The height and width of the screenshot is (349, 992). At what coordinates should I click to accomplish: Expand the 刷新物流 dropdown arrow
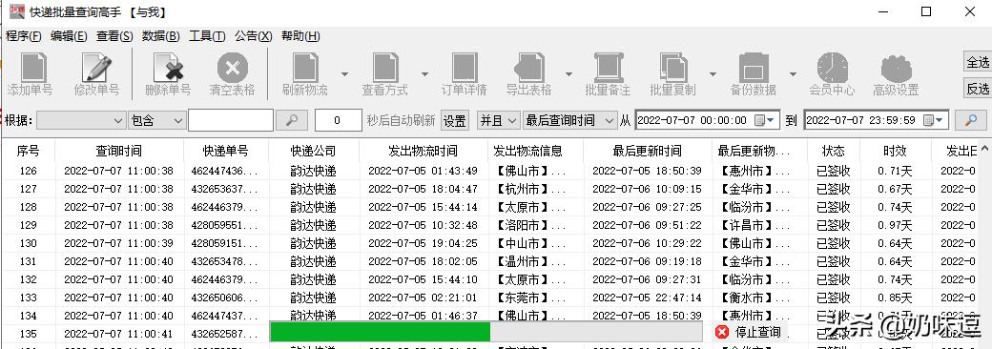[x=344, y=74]
